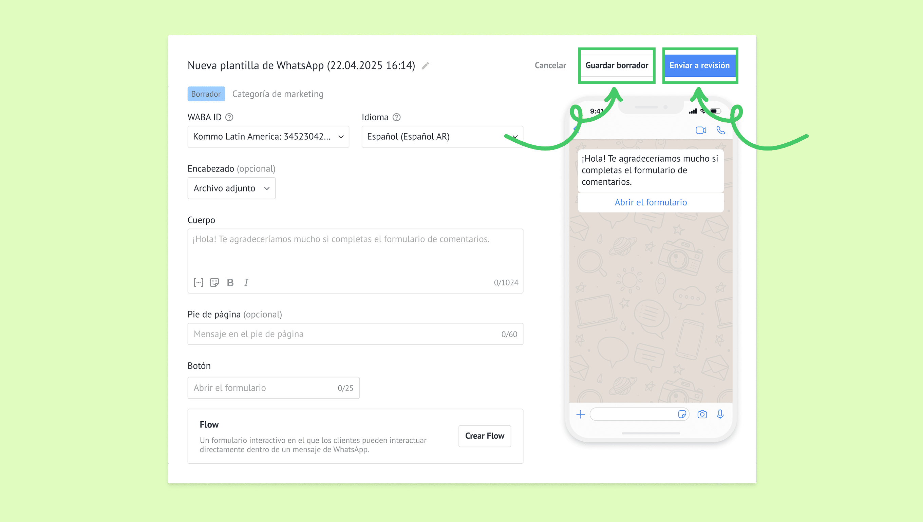Click the phone call icon in preview
Image resolution: width=923 pixels, height=522 pixels.
point(721,130)
